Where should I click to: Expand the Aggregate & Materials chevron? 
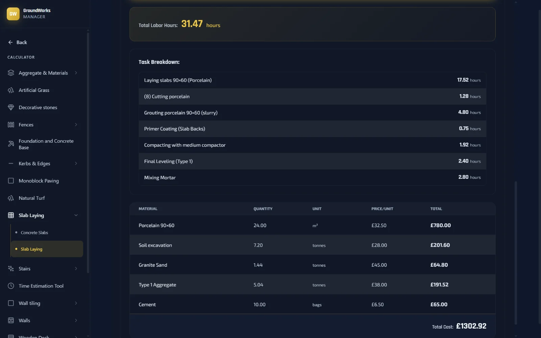(76, 73)
